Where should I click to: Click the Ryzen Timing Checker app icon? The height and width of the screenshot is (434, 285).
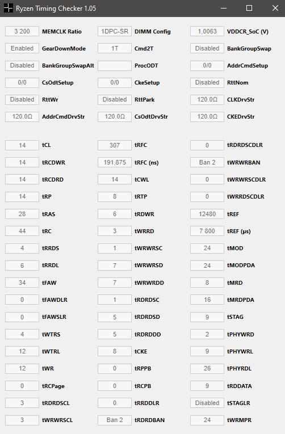(9, 8)
